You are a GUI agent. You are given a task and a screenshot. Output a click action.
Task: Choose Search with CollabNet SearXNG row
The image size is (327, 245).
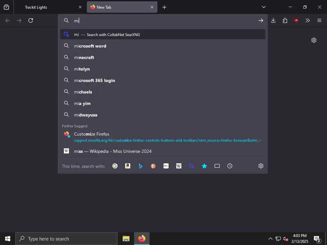click(163, 34)
